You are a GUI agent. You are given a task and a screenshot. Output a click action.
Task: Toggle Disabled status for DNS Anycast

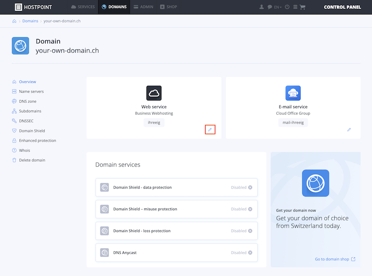click(241, 253)
